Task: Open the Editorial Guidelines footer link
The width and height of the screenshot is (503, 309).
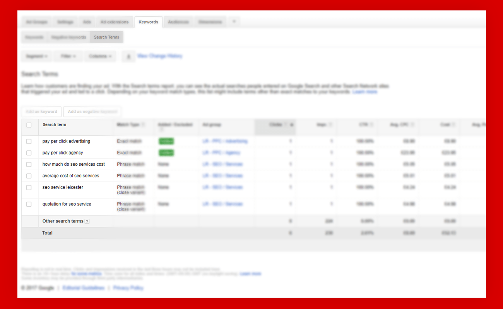Action: (84, 288)
